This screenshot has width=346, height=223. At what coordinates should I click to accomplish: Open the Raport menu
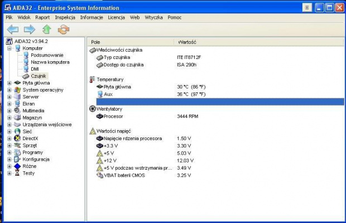tap(42, 17)
